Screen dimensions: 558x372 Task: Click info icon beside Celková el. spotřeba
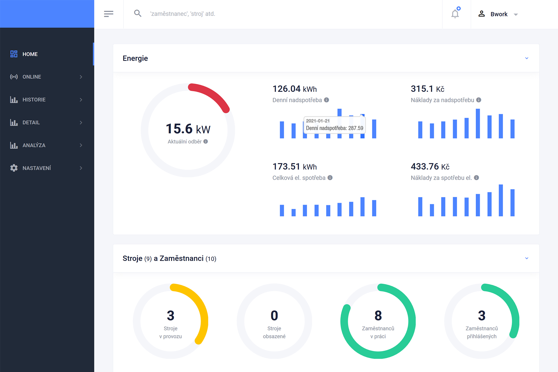(330, 178)
